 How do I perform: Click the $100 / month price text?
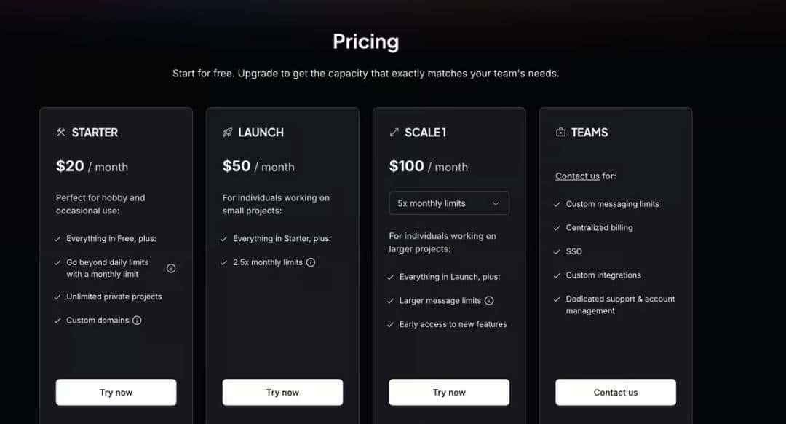coord(428,167)
